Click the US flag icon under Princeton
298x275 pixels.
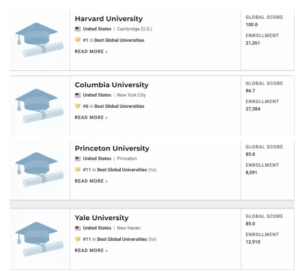click(78, 159)
